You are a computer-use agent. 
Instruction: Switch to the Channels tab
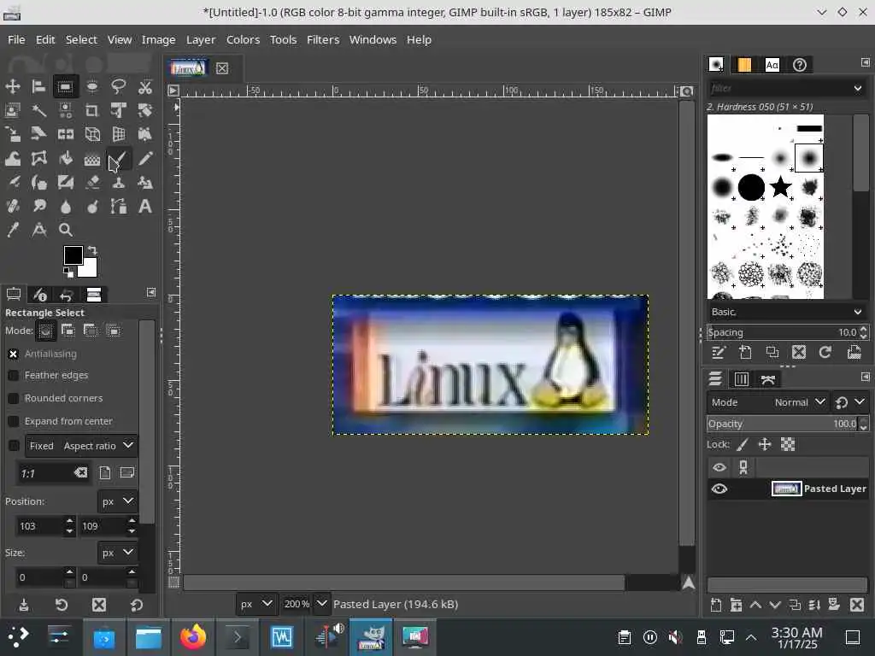pos(741,379)
